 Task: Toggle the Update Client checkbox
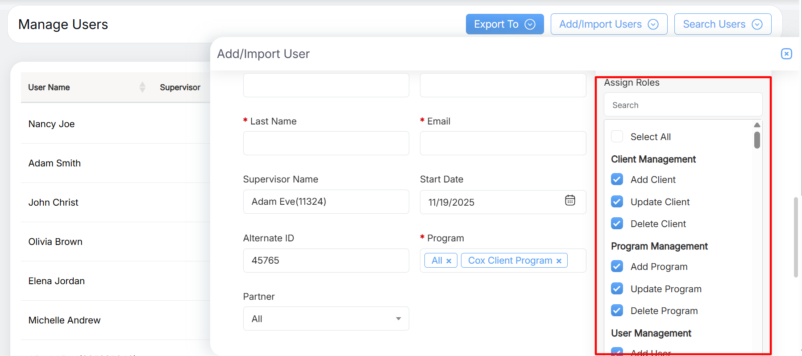[x=617, y=202]
